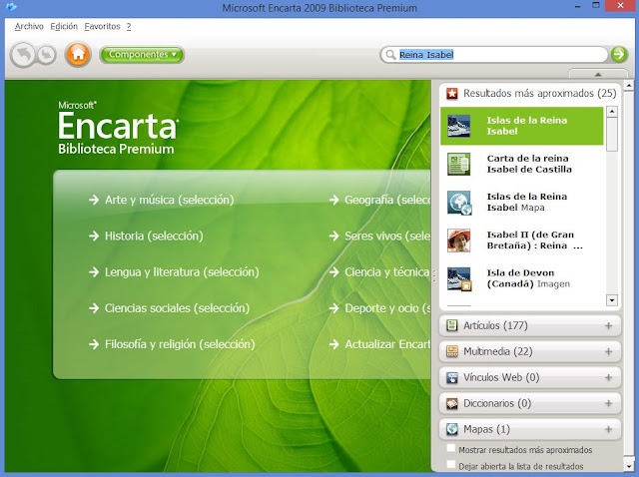639x477 pixels.
Task: Click arrow icon beside Ciencia y técnica
Action: [x=333, y=272]
